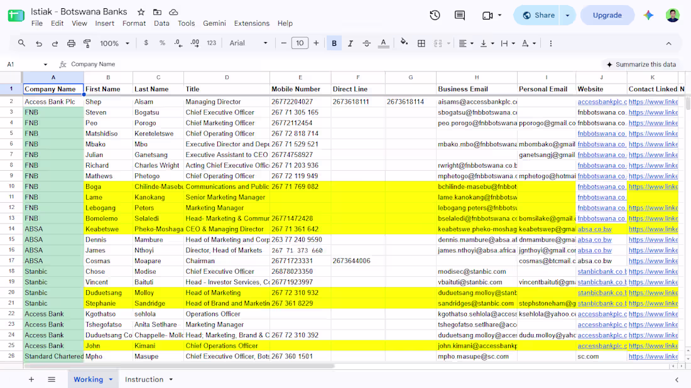Start a meeting with camera icon

coord(487,15)
